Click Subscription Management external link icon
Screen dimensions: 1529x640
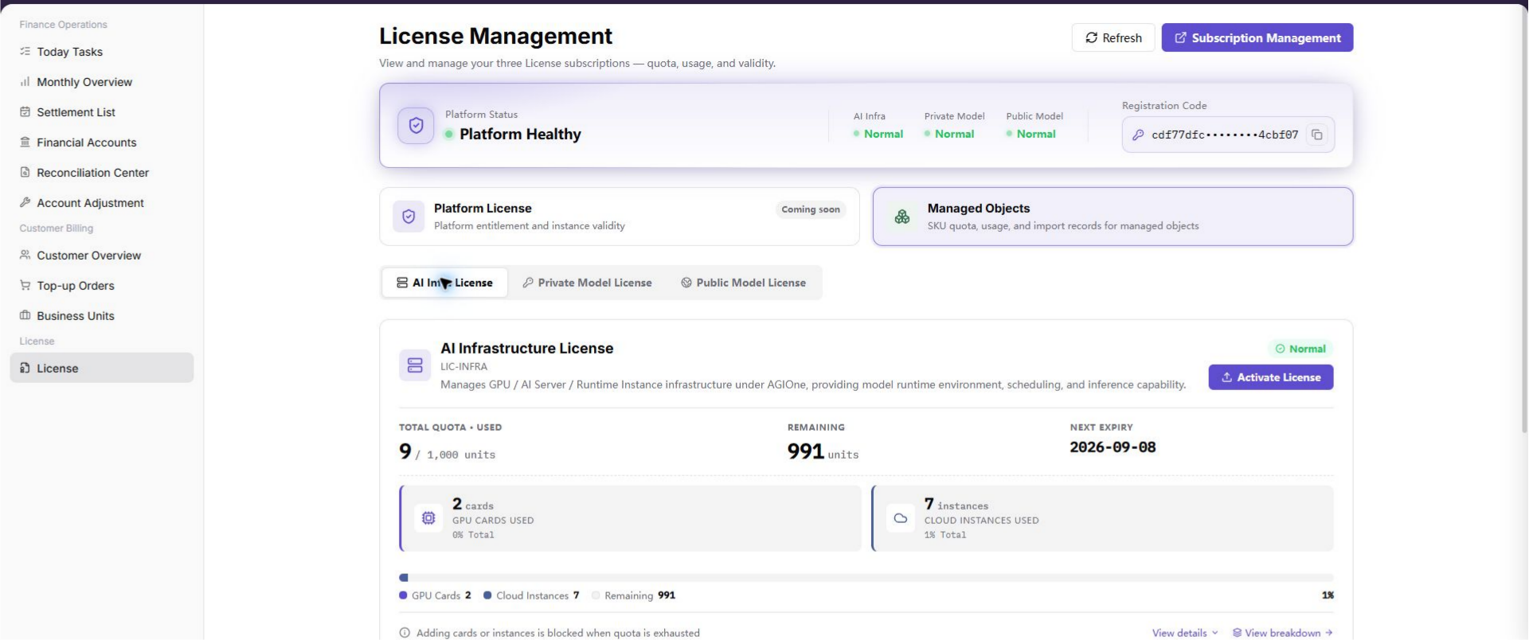pos(1181,37)
